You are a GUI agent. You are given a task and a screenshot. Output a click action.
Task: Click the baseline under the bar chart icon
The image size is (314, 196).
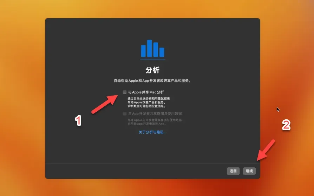[x=152, y=58]
